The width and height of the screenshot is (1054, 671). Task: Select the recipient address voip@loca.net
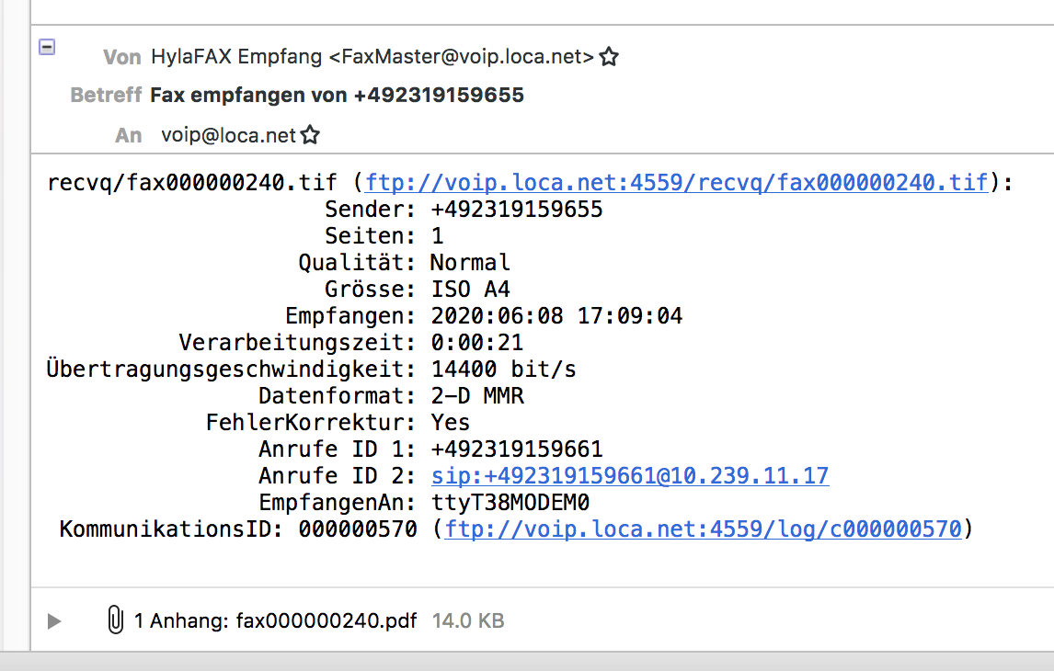tap(228, 136)
